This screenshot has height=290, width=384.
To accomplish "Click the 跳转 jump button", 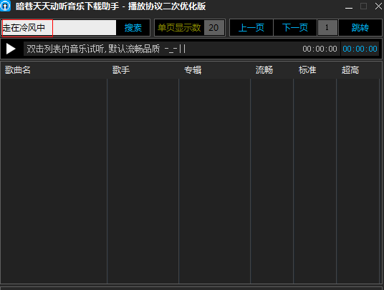I will (x=360, y=28).
